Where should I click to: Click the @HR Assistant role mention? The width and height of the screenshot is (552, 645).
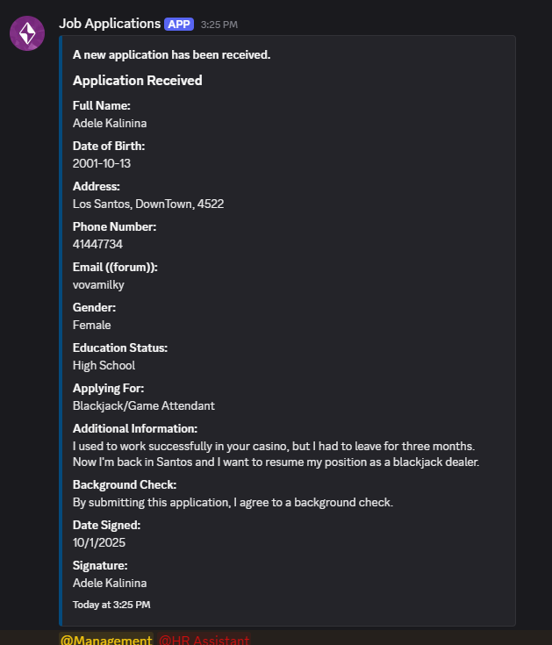[204, 640]
